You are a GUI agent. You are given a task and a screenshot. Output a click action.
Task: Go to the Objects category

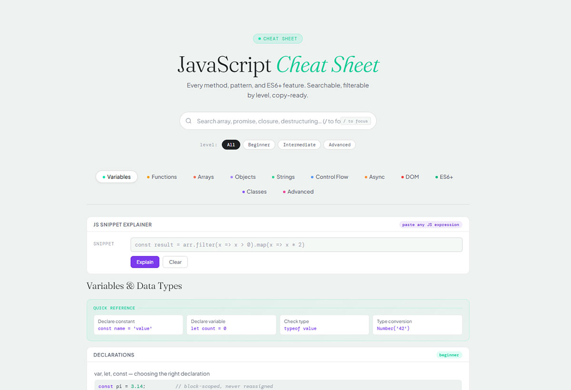tap(243, 177)
